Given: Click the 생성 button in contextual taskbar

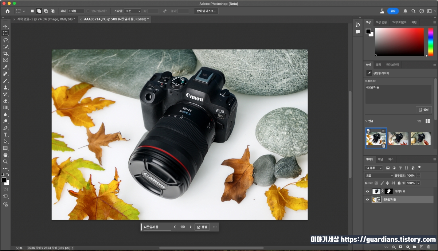Looking at the screenshot, I should tap(202, 227).
